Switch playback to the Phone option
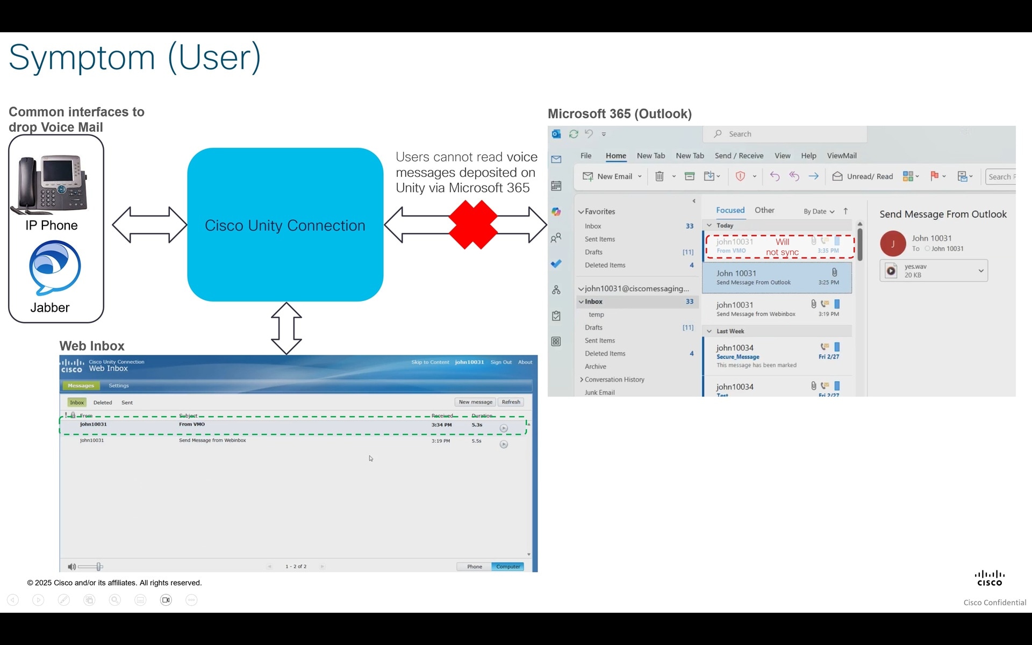Image resolution: width=1032 pixels, height=645 pixels. pos(474,567)
